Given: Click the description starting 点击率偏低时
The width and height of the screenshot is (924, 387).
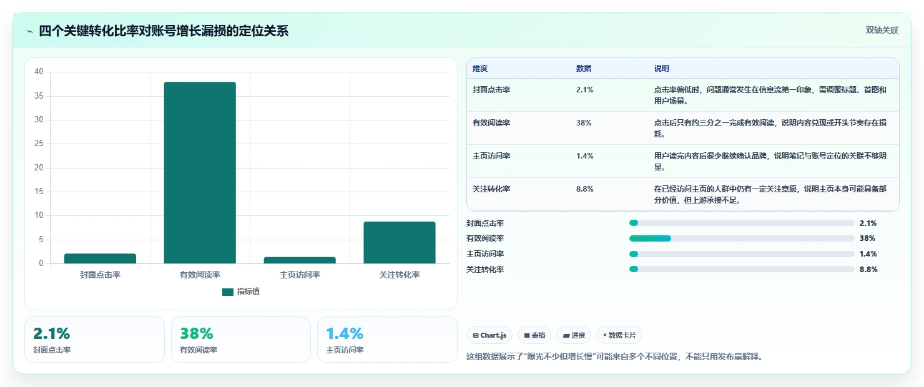Looking at the screenshot, I should click(770, 95).
